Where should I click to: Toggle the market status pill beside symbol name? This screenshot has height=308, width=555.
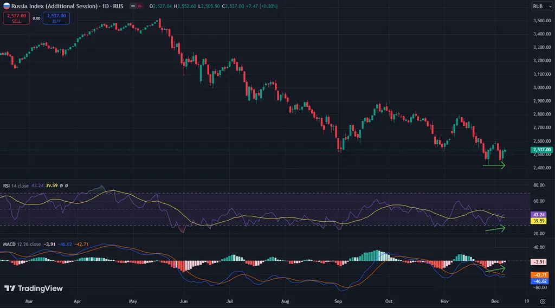click(x=136, y=6)
